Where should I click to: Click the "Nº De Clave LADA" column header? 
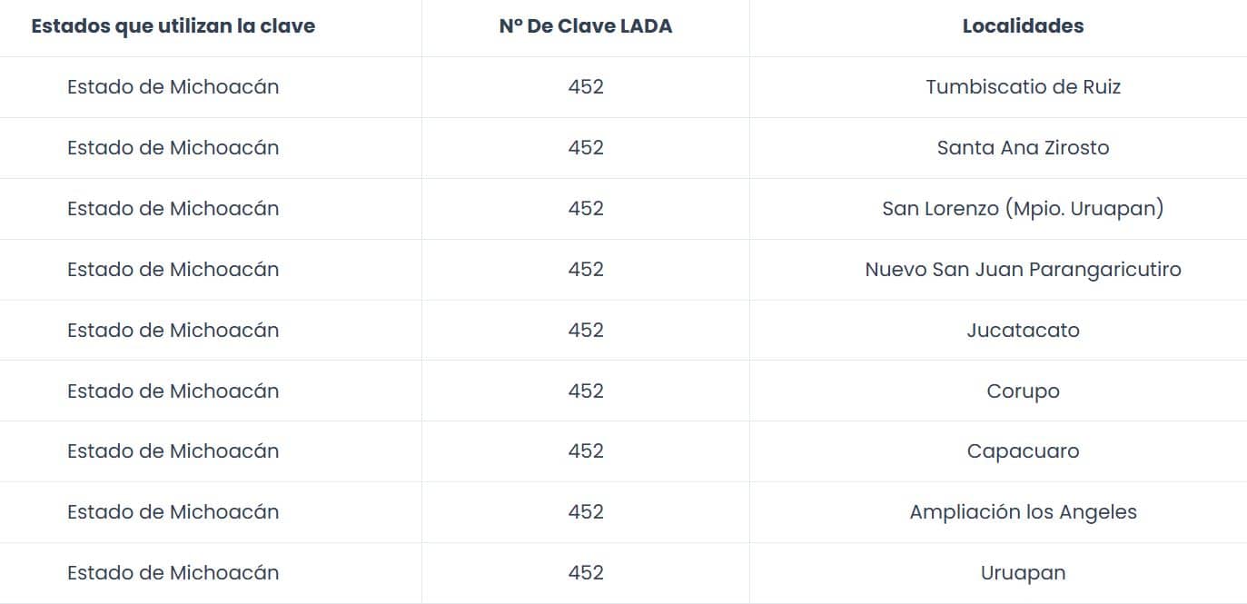[586, 26]
